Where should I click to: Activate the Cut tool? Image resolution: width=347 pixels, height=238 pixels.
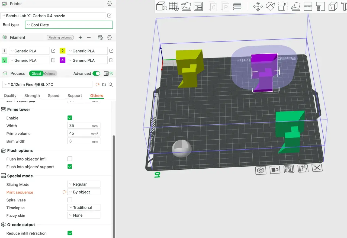(308, 6)
